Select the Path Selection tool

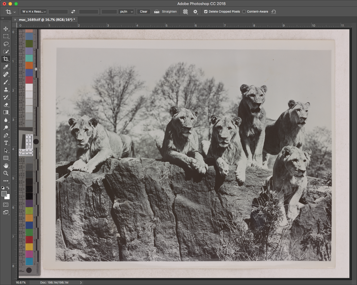[6, 150]
